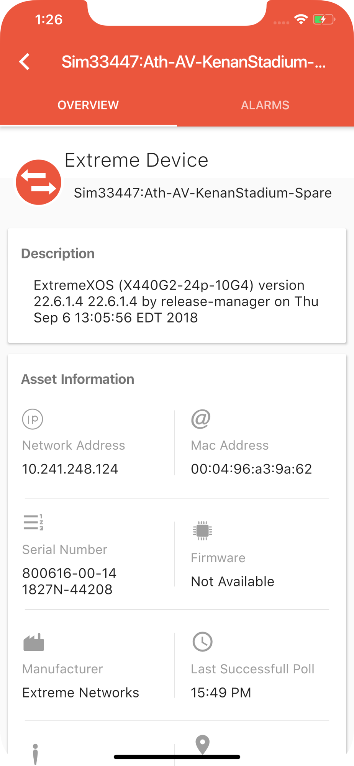Tap the WiFi status icon
The width and height of the screenshot is (354, 766).
(301, 19)
